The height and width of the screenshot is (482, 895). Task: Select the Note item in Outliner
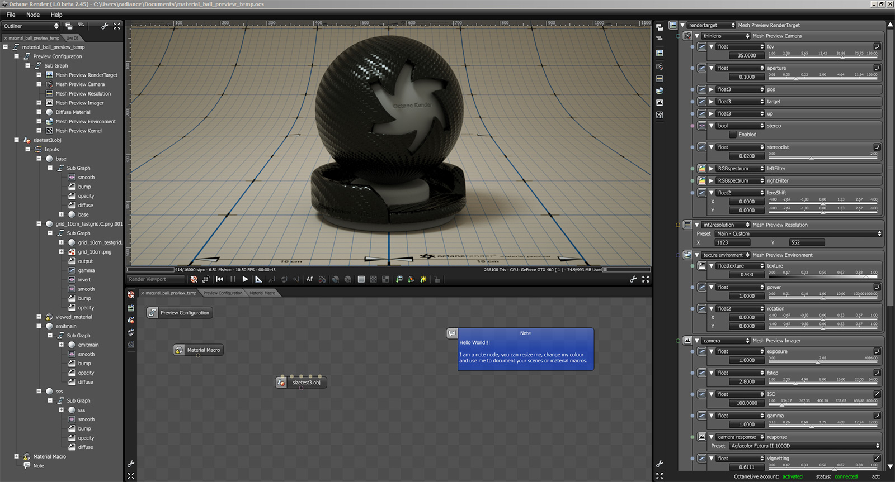(x=39, y=466)
